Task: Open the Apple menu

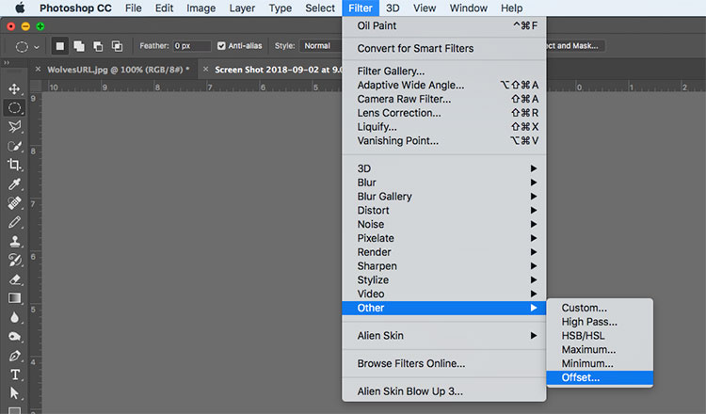Action: (x=20, y=8)
